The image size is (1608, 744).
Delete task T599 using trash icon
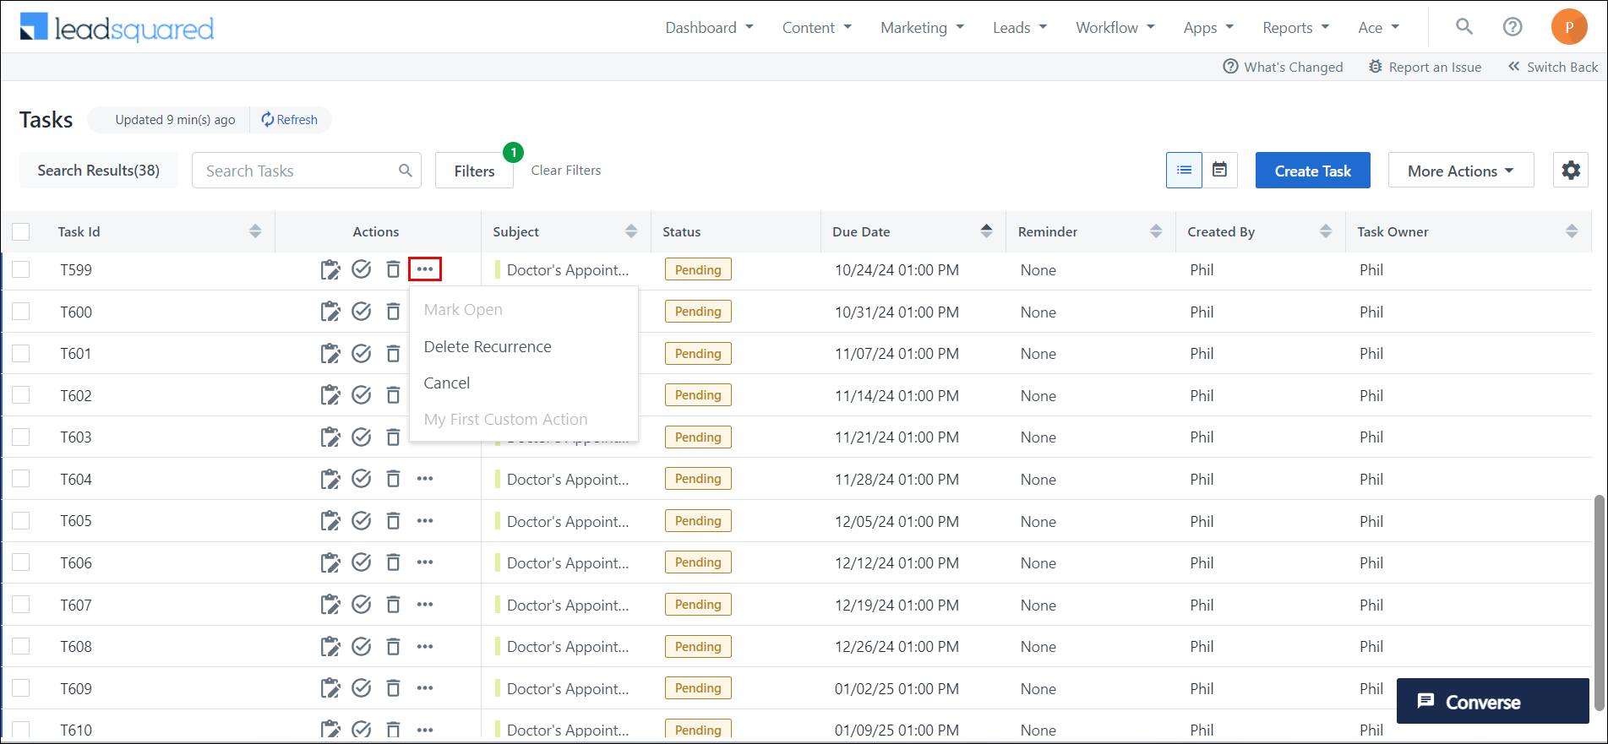(393, 269)
